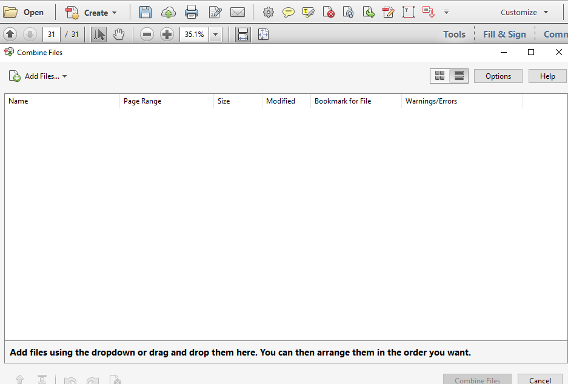This screenshot has width=568, height=384.
Task: Expand the Add Files dropdown
Action: pyautogui.click(x=64, y=76)
